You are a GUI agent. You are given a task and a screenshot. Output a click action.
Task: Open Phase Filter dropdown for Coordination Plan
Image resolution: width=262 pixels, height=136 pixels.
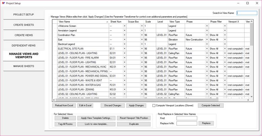point(225,35)
